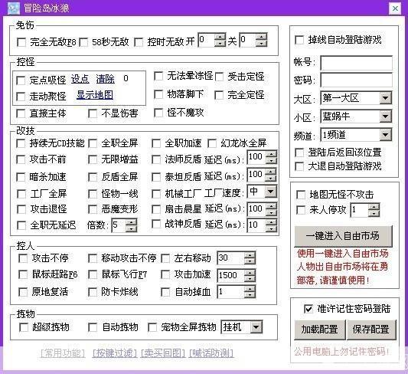The height and width of the screenshot is (374, 408).
Task: Enable 完全无敌F8 checkbox
Action: coord(21,42)
